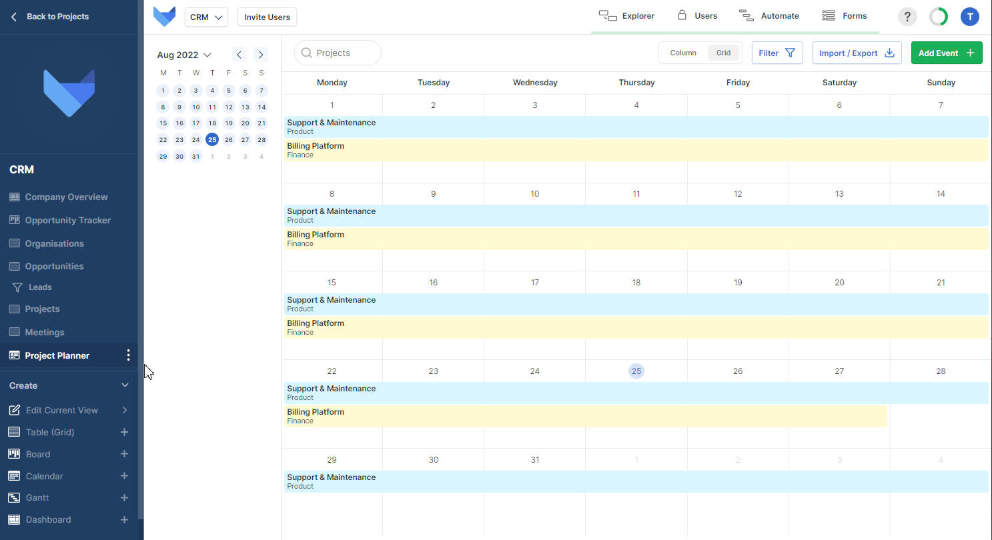Open Billing Platform event in week of 8
992x540 pixels.
point(636,239)
